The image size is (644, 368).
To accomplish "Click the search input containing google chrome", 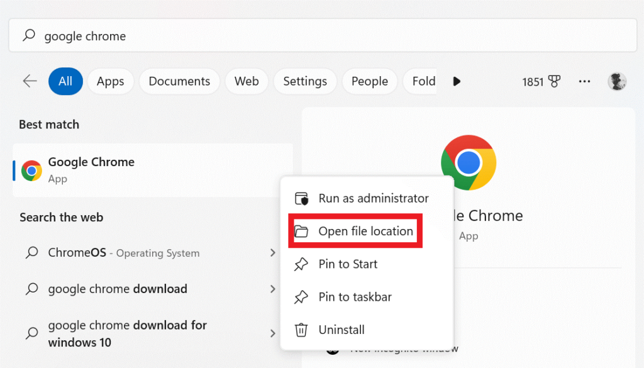I will [x=323, y=35].
